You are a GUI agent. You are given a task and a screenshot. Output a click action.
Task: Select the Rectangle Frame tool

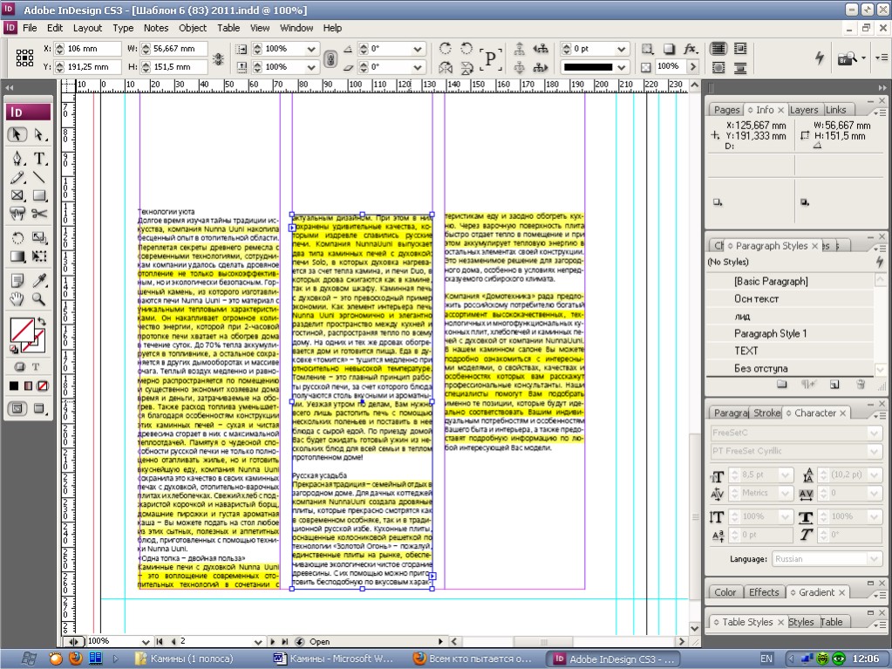tap(17, 195)
